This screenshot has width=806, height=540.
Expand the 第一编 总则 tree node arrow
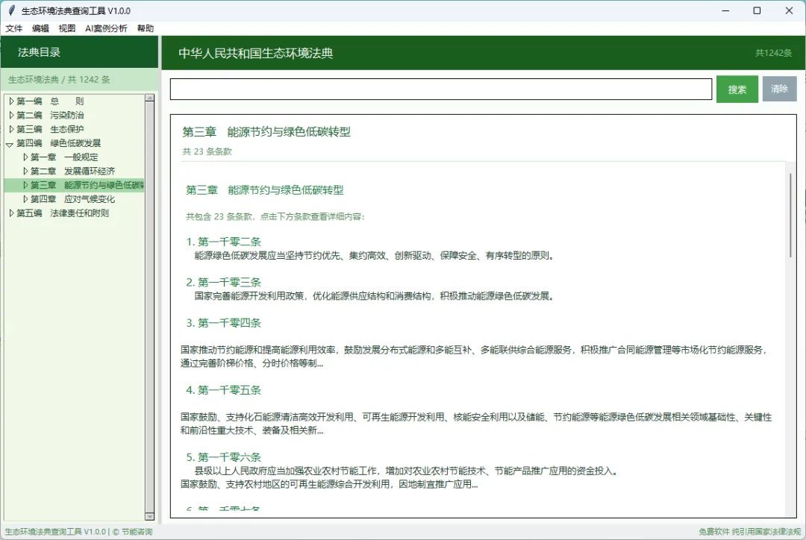[11, 101]
